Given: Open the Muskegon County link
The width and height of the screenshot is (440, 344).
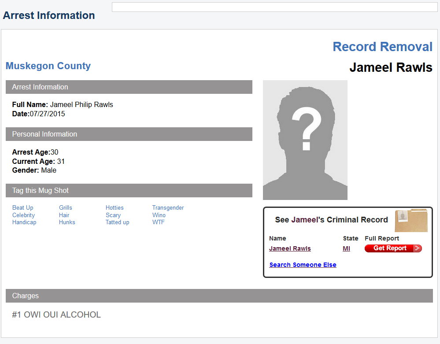Looking at the screenshot, I should click(x=48, y=66).
